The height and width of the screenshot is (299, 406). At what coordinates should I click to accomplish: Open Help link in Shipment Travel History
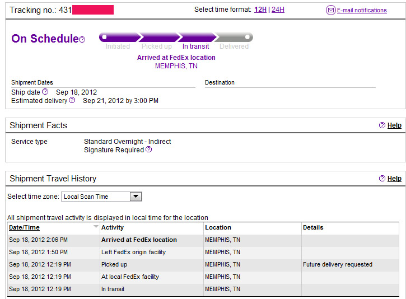point(394,179)
